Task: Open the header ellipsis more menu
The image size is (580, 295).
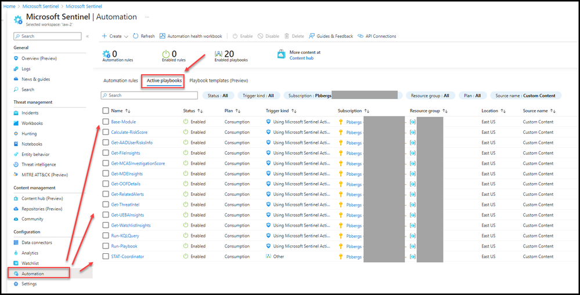Action: (x=147, y=17)
